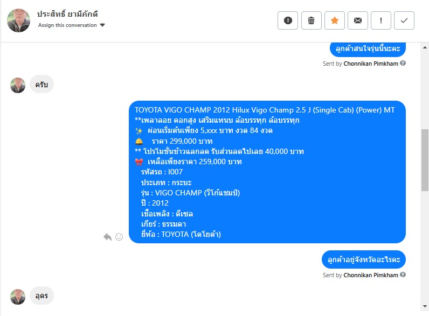Click the scroll up arrow of chat scrollbar
This screenshot has width=429, height=316.
point(425,47)
